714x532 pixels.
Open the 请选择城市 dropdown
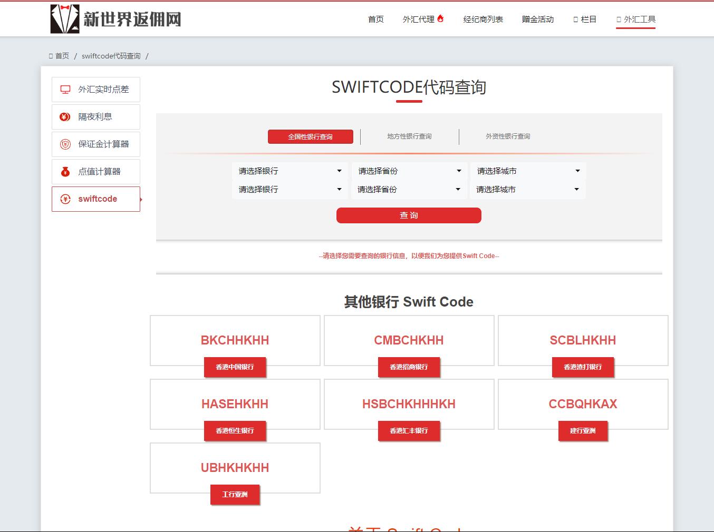click(x=528, y=171)
